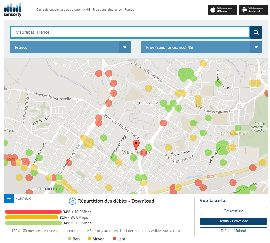Open Carte de couverture et de débit breadcrumb

(59, 10)
